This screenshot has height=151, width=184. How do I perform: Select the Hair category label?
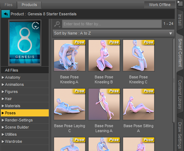8,99
